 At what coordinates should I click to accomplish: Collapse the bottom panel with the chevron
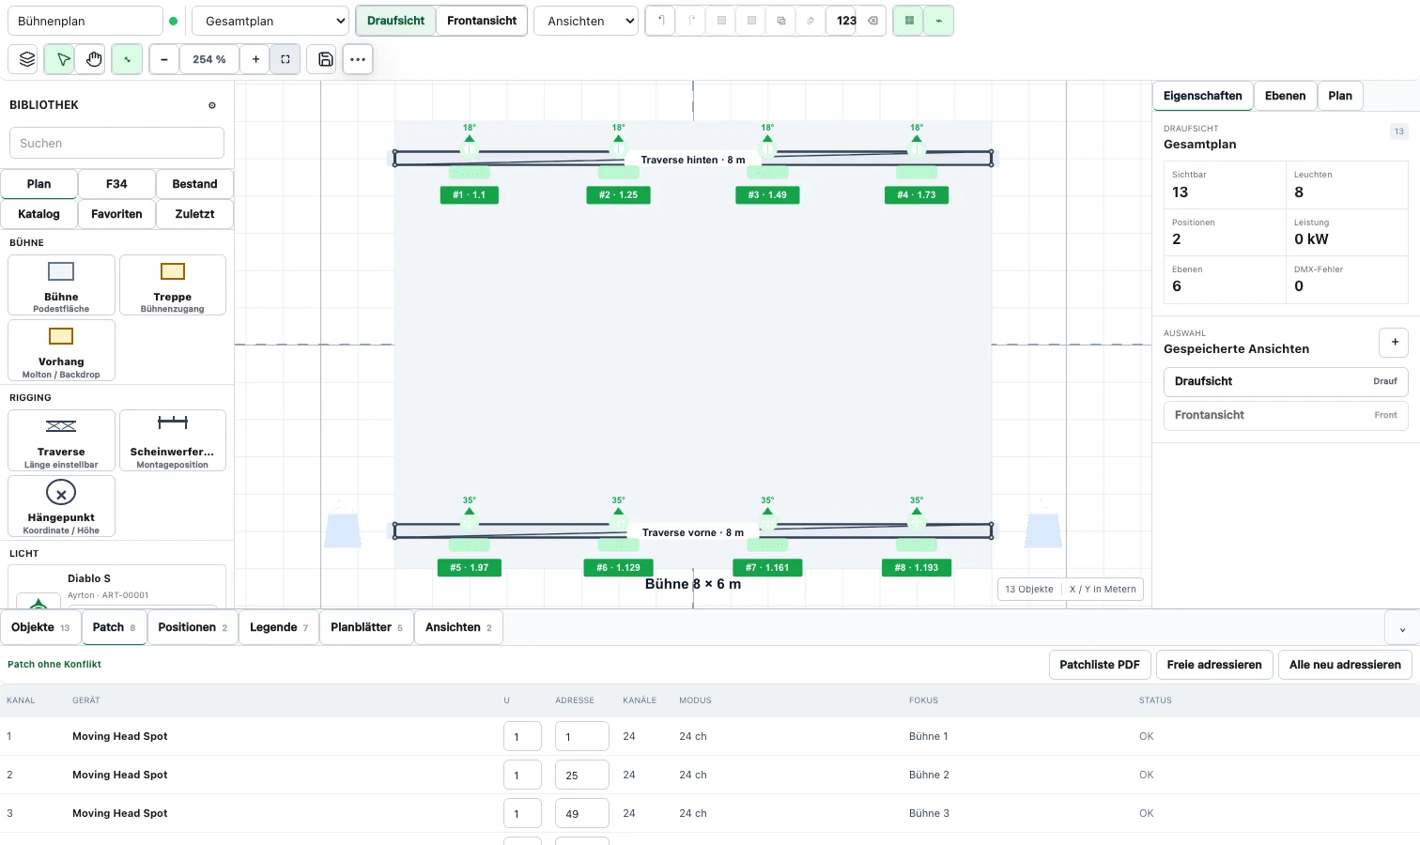pos(1402,628)
